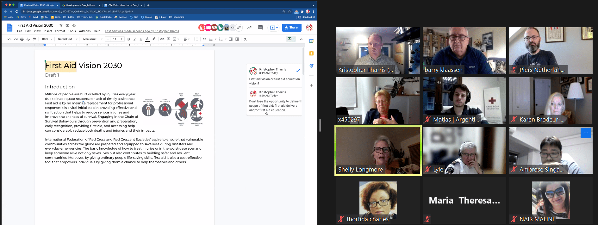
Task: Move the document using the folder icon
Action: click(x=67, y=25)
